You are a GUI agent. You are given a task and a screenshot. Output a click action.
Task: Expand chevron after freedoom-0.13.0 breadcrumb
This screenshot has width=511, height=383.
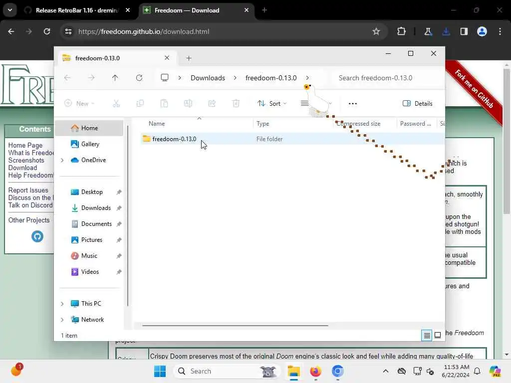click(x=307, y=78)
